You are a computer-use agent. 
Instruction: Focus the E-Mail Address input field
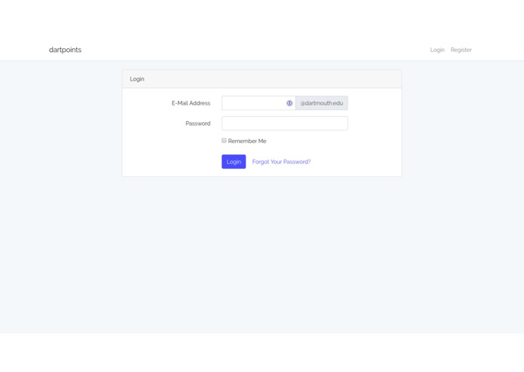pos(259,103)
